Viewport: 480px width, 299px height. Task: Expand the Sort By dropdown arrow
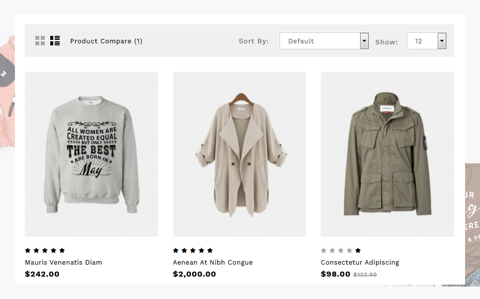[364, 41]
